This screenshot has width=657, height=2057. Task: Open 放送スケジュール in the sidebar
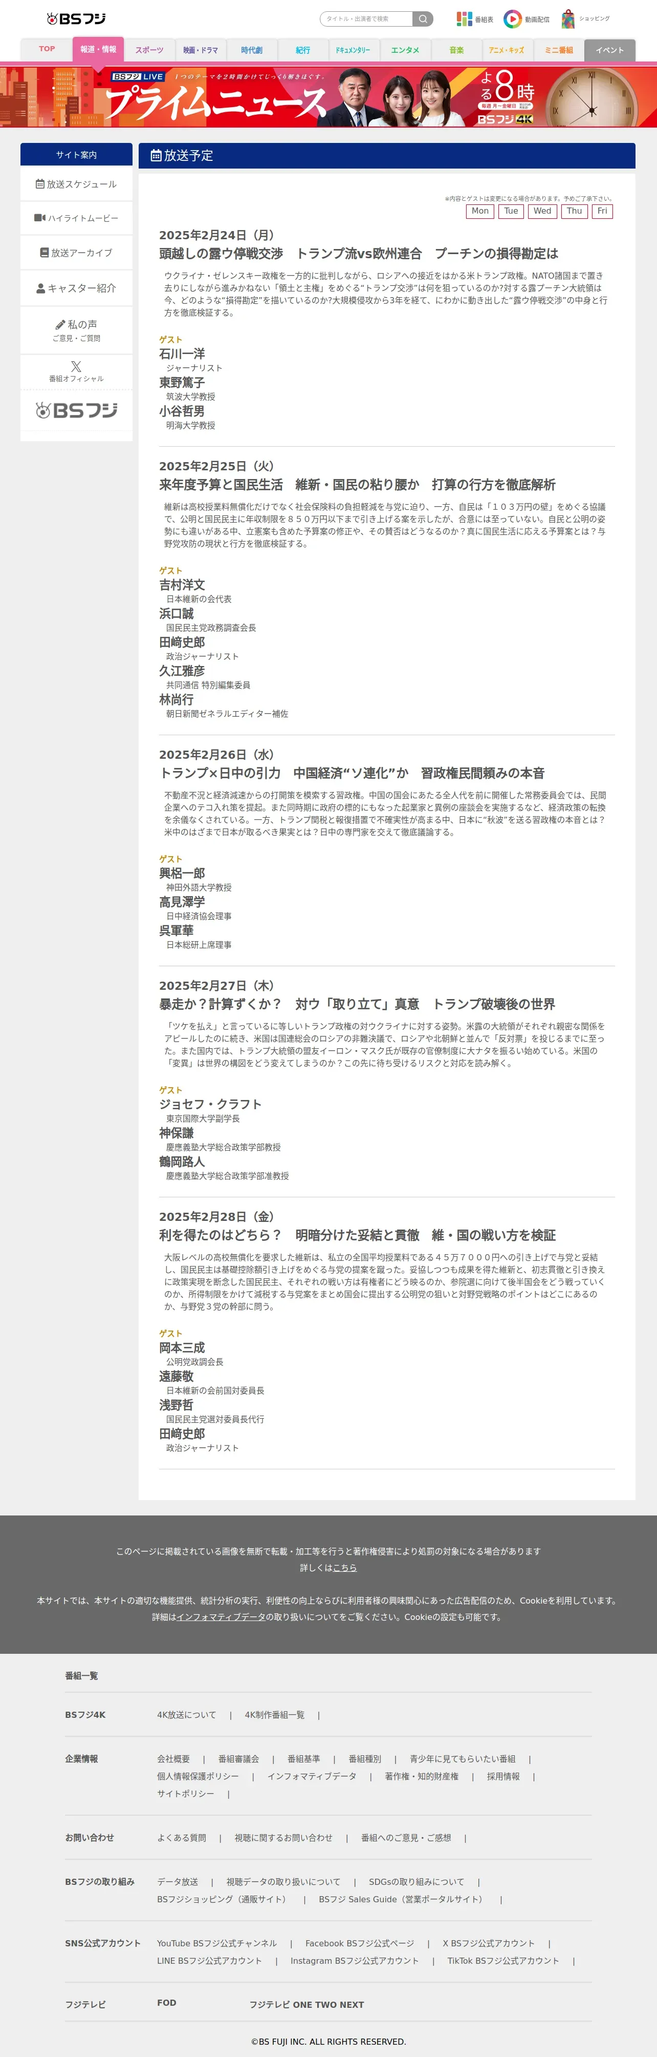77,183
